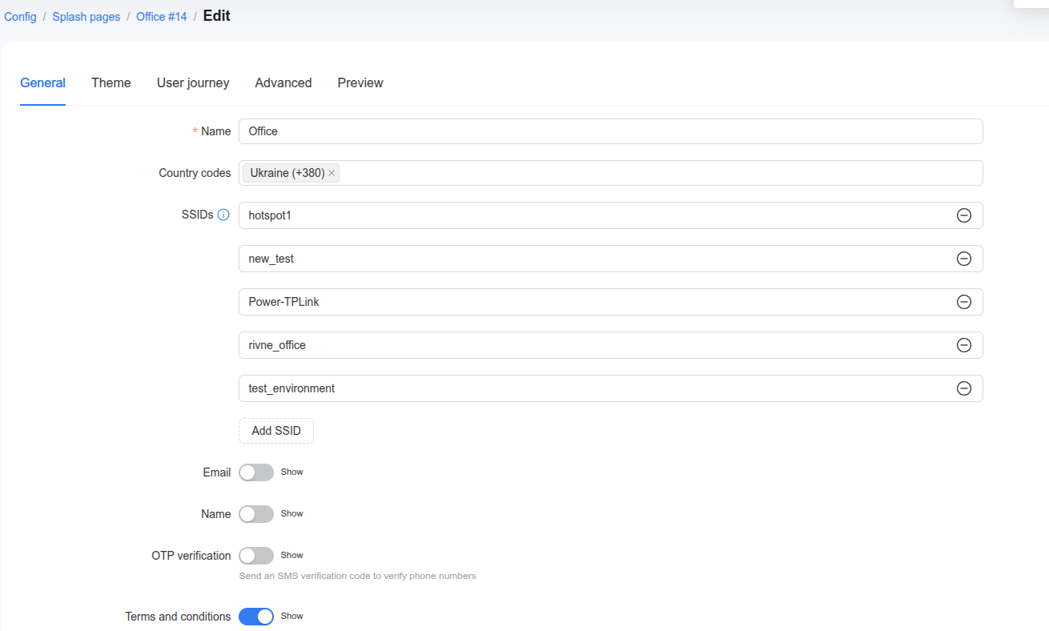
Task: Open the Preview tab
Action: [360, 82]
